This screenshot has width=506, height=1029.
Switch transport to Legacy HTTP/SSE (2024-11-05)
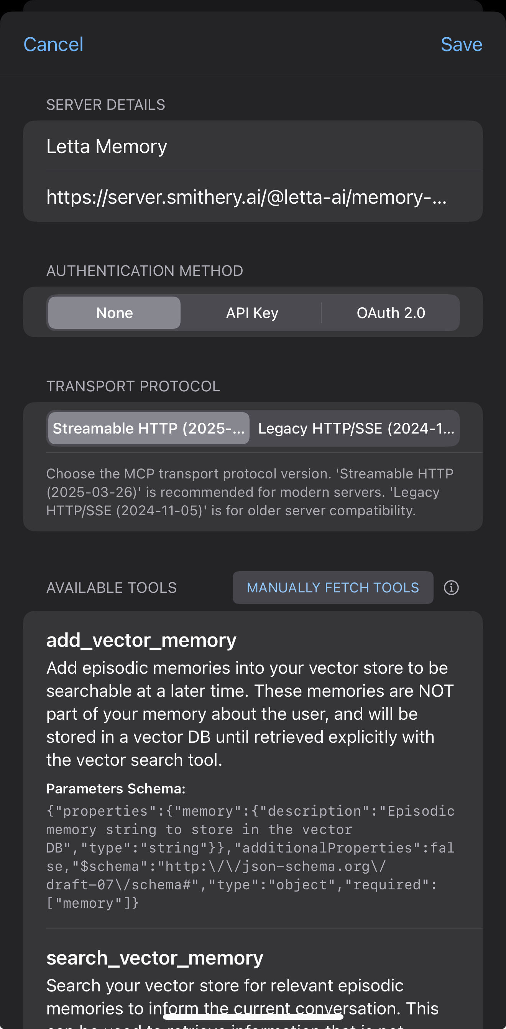[356, 428]
